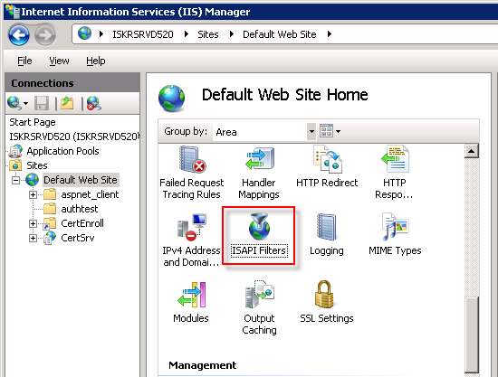Open HTTP Response Headers feature
This screenshot has width=498, height=377.
click(x=394, y=173)
